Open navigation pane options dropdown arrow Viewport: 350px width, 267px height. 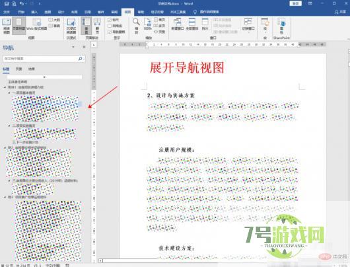[x=73, y=47]
